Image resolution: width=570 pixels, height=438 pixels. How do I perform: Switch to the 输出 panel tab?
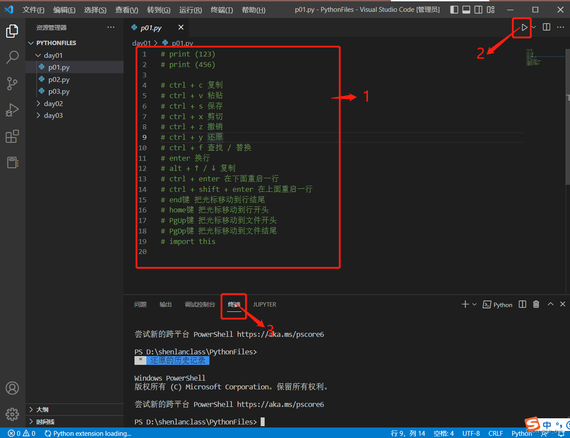pos(165,304)
